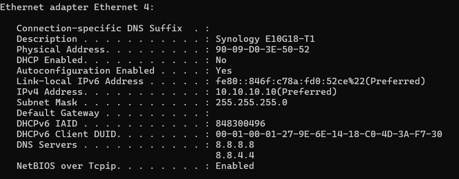
Task: Click the subnet mask 255.255.255.0
Action: click(x=252, y=102)
